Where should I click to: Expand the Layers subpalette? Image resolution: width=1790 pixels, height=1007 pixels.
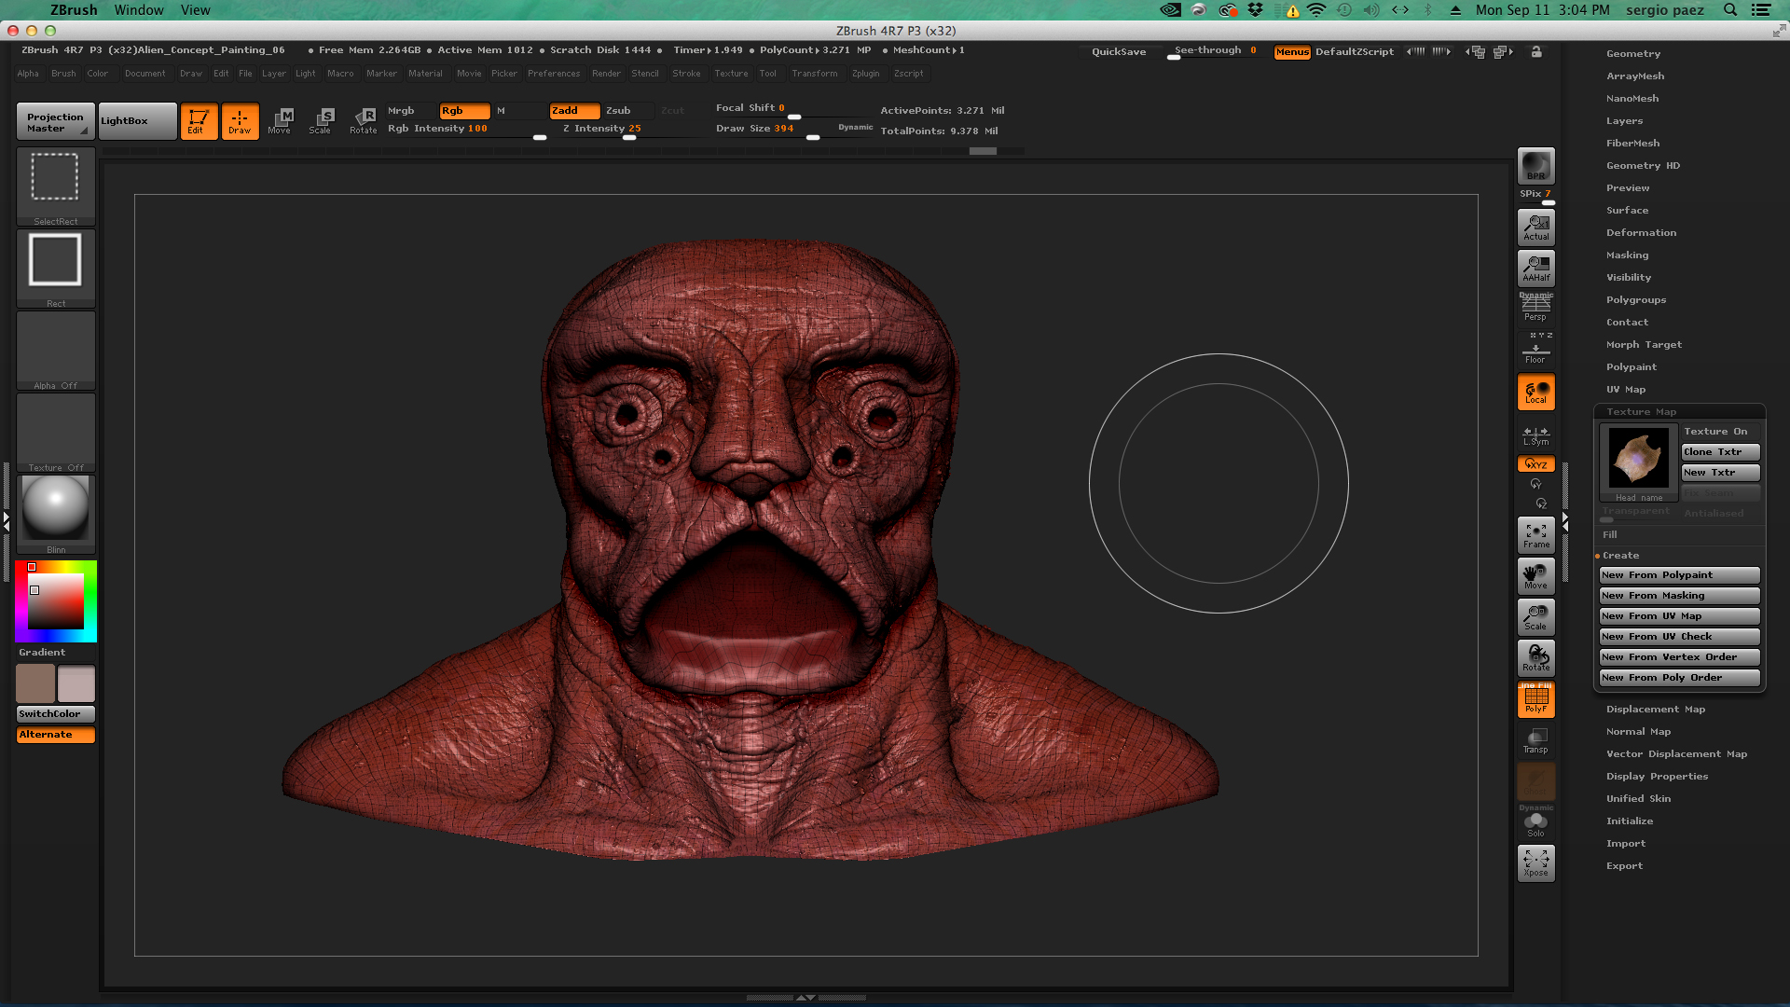[x=1624, y=121]
